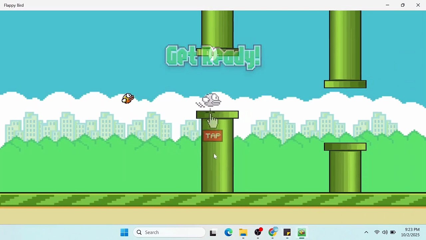The height and width of the screenshot is (240, 426).
Task: Open File Explorer from the taskbar
Action: [x=243, y=232]
